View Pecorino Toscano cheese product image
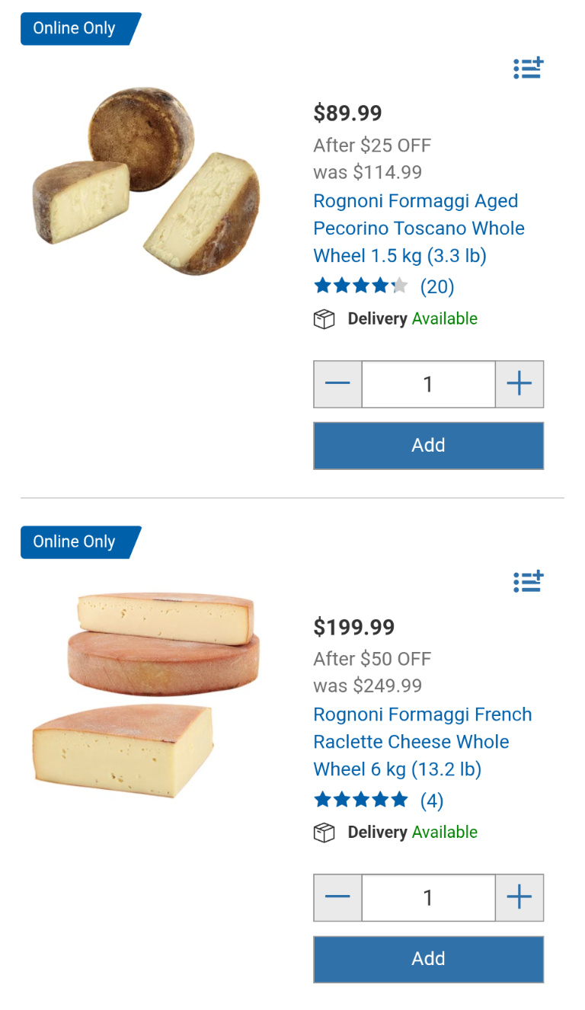Screen dimensions: 585x1010 [x=146, y=181]
